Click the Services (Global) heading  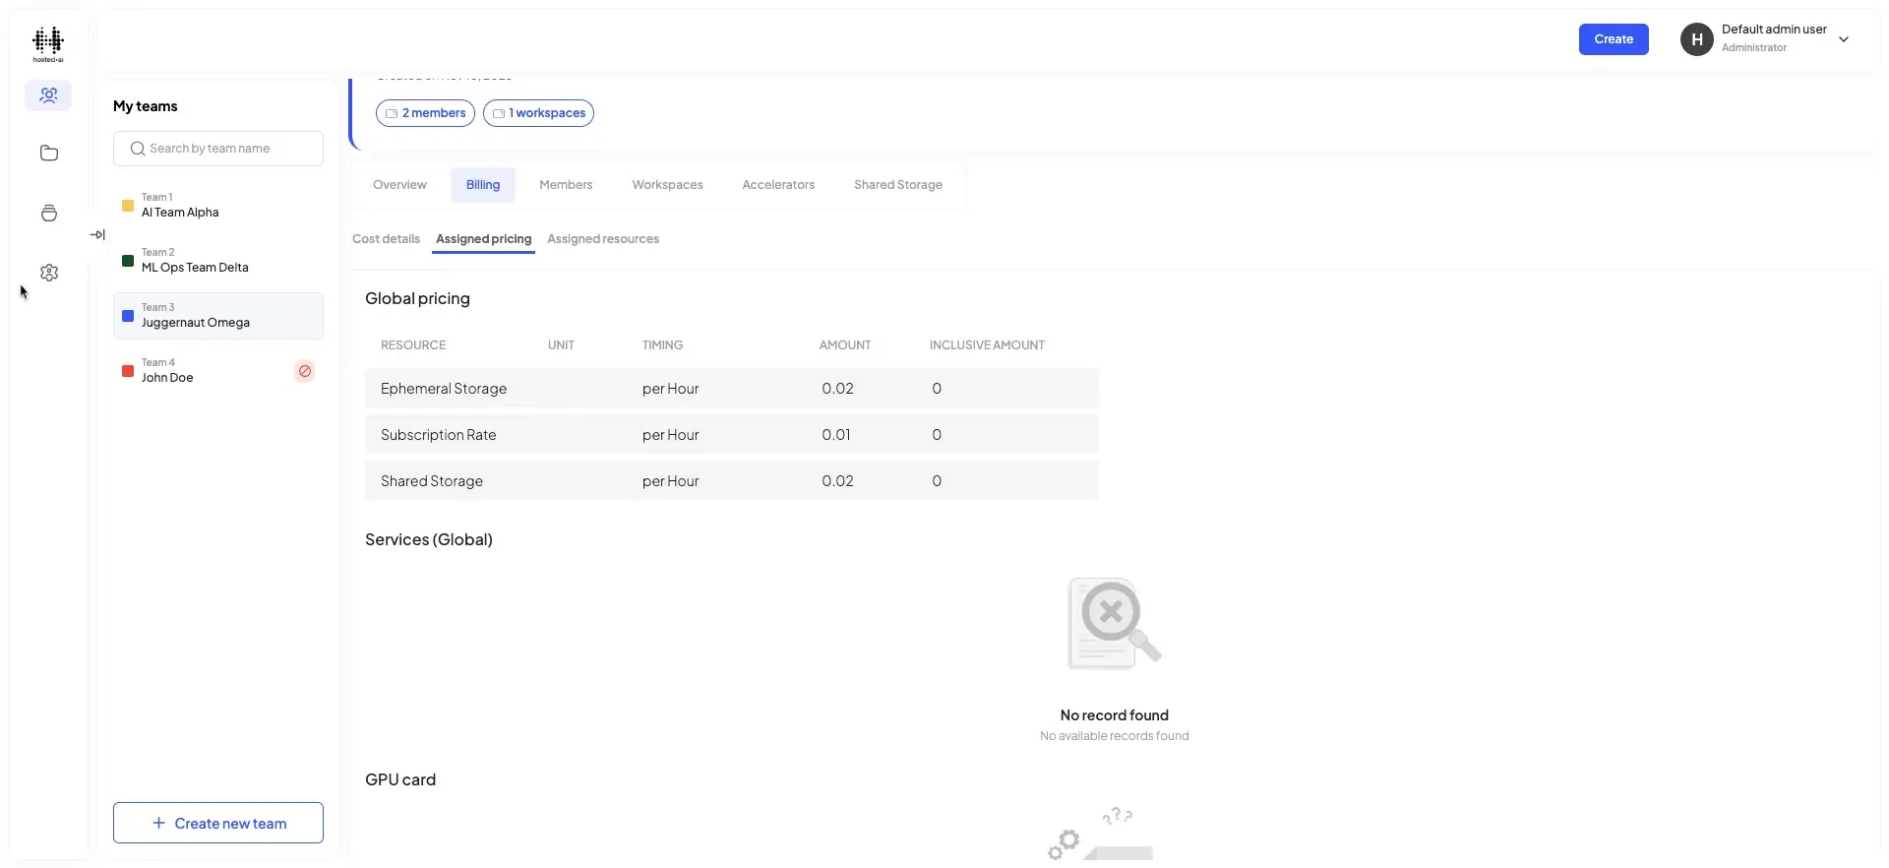point(429,539)
